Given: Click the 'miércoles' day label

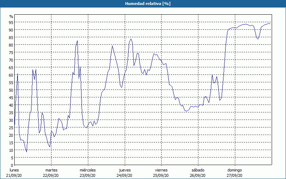Looking at the screenshot, I should pos(88,170).
